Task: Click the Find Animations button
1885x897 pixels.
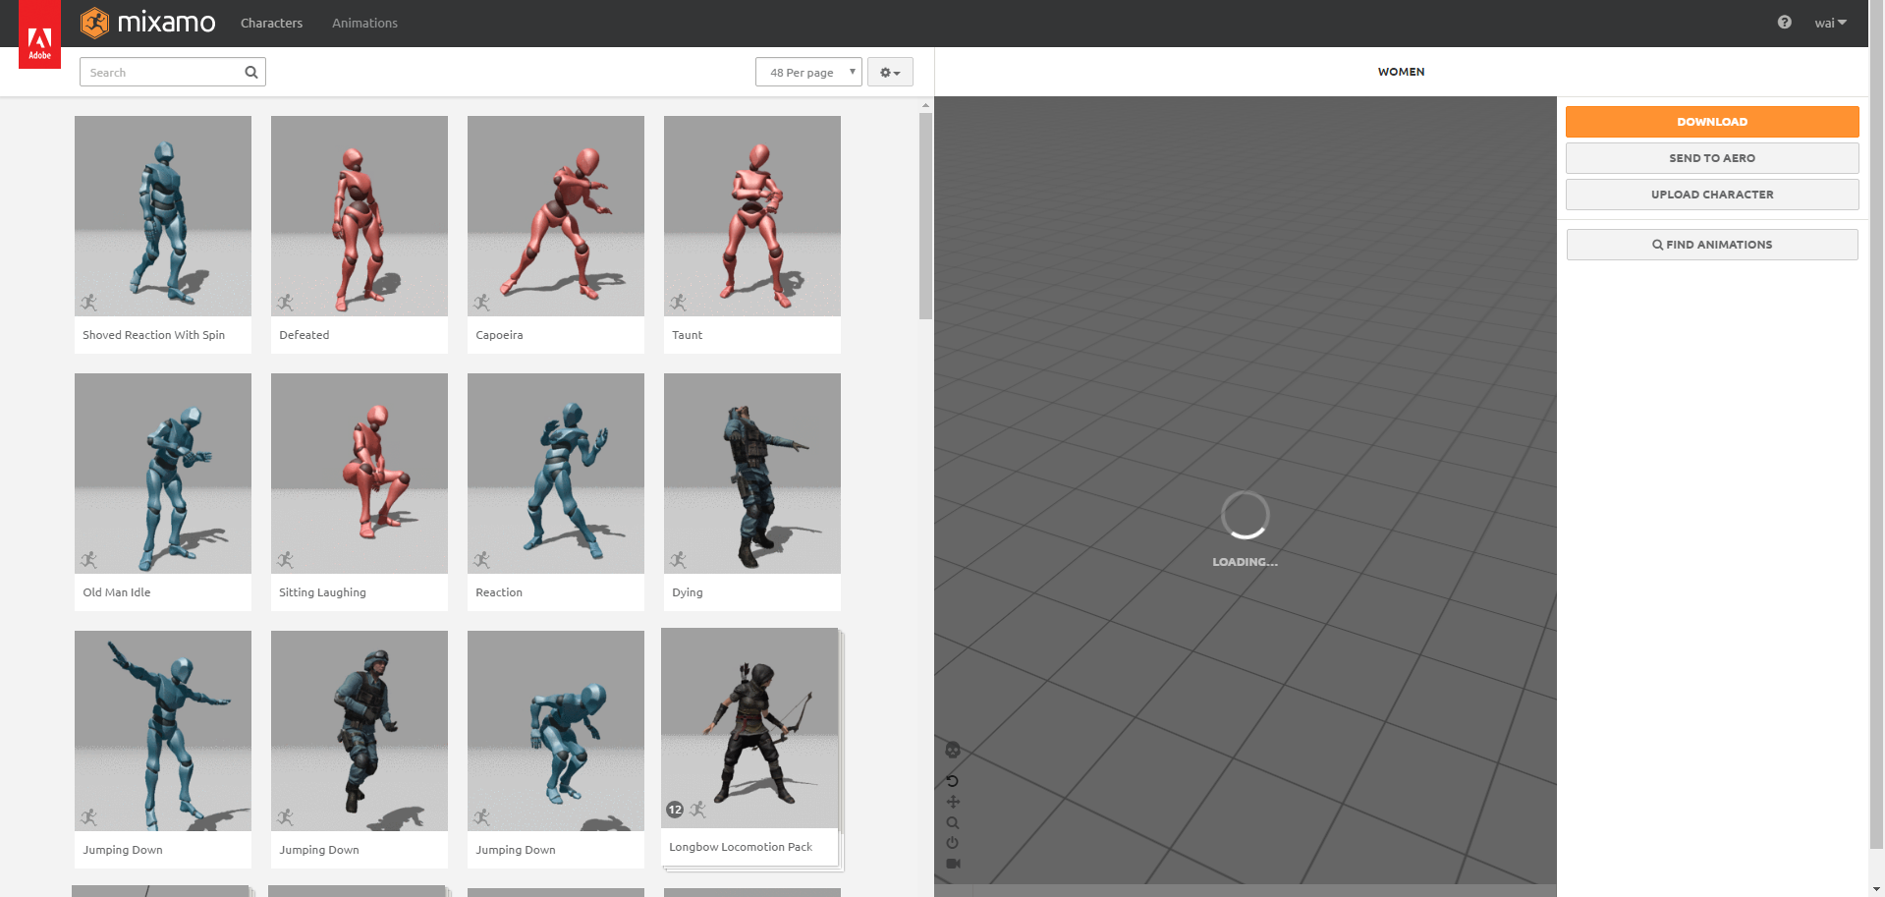Action: pos(1712,245)
